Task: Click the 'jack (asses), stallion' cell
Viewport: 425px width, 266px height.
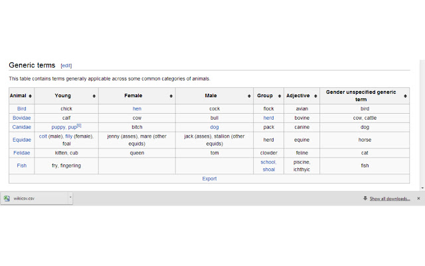Action: coord(214,140)
